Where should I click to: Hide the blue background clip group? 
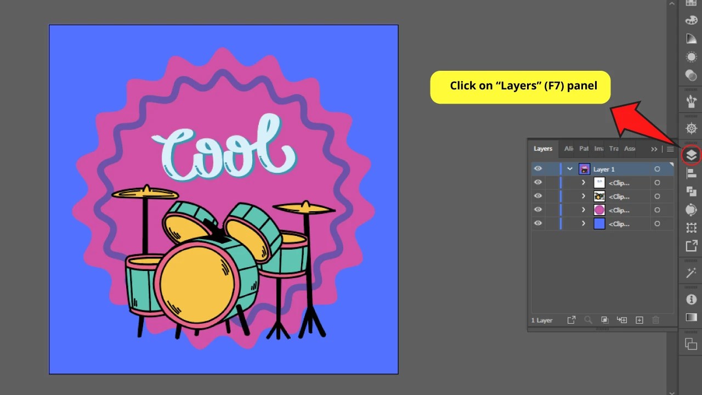pos(538,223)
